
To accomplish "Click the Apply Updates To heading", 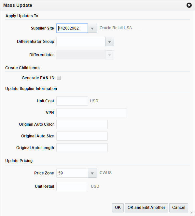I will [x=22, y=16].
